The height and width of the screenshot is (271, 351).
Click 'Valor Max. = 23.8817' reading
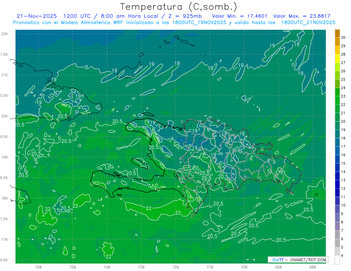[302, 16]
